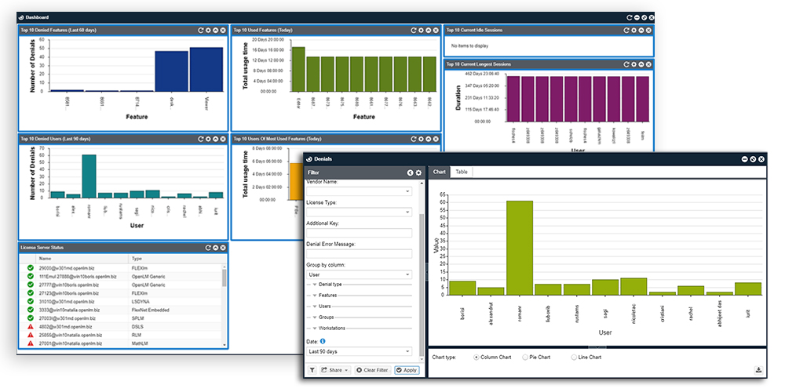Open Filter panel settings gear
The width and height of the screenshot is (785, 392).
point(418,172)
